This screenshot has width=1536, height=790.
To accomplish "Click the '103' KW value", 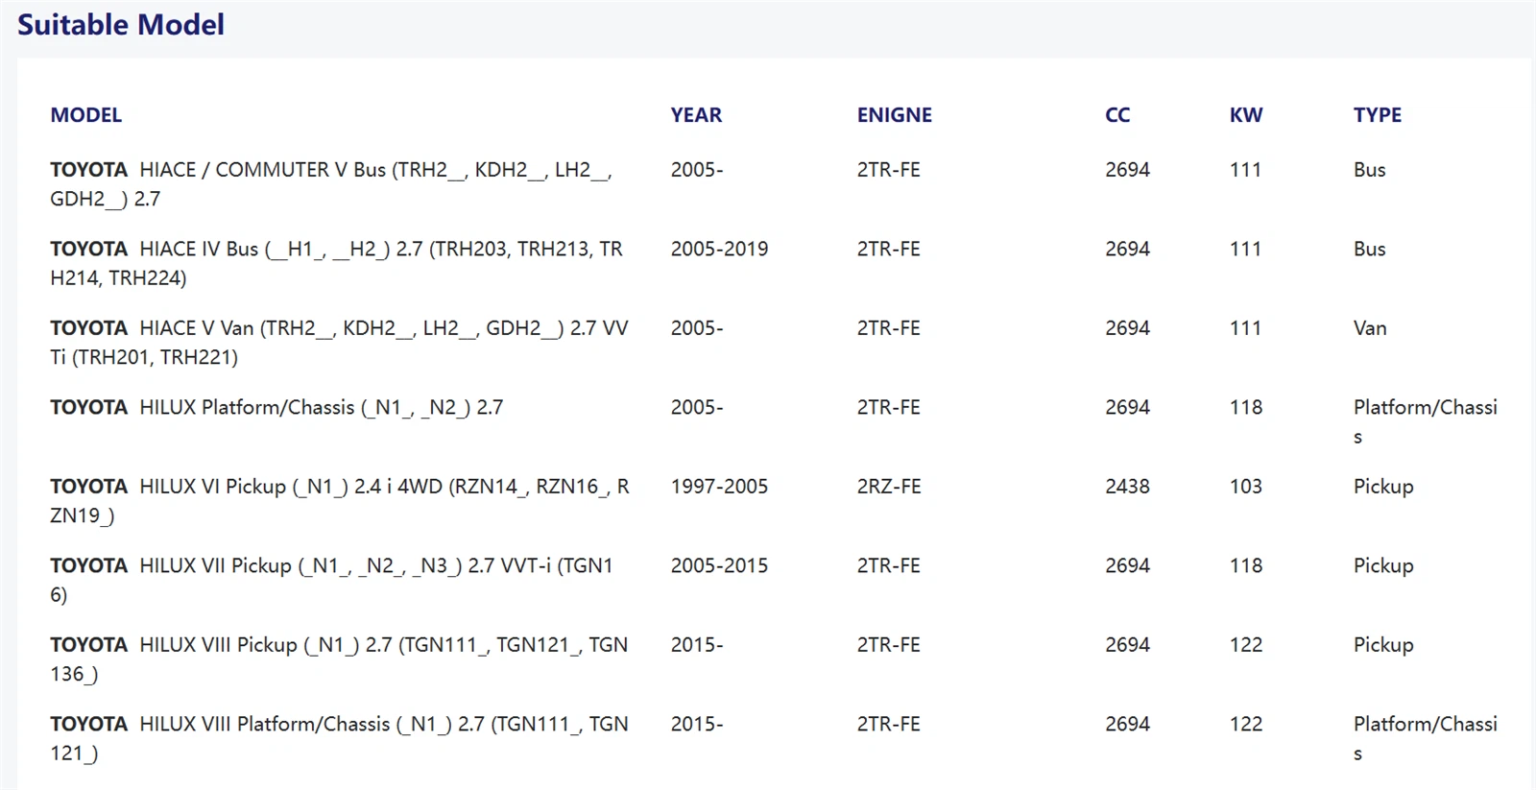I will point(1246,487).
